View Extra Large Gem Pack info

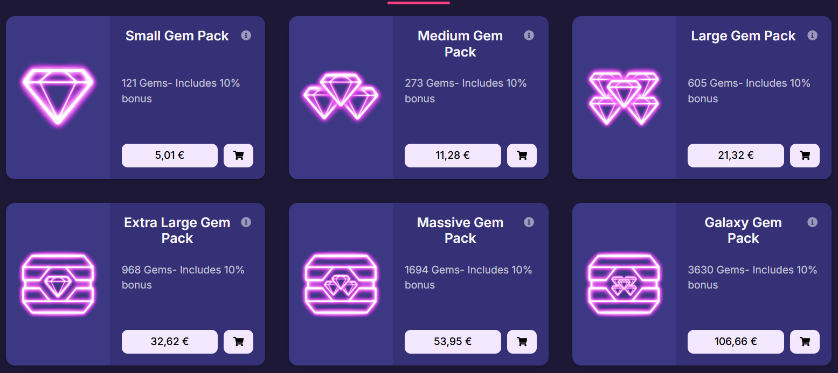(246, 222)
